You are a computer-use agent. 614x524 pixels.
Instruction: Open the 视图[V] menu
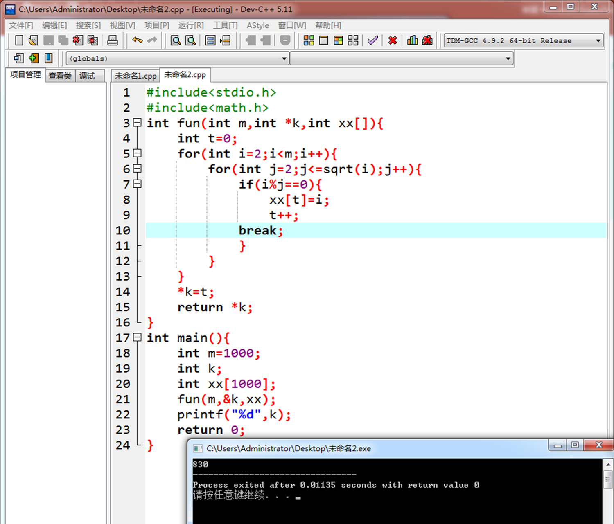coord(122,25)
